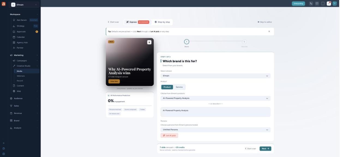Open the 61main workspace switcher dropdown
Screen dimensions: 340x157
coord(25,5)
